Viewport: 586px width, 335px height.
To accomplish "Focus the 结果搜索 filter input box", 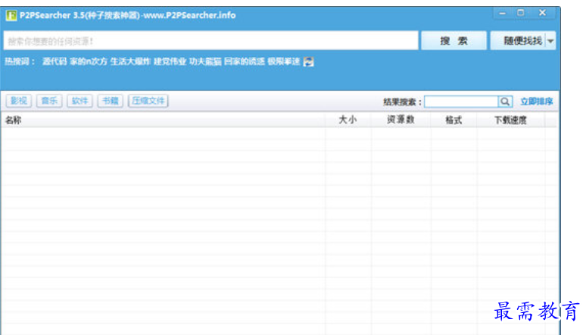I will 461,102.
